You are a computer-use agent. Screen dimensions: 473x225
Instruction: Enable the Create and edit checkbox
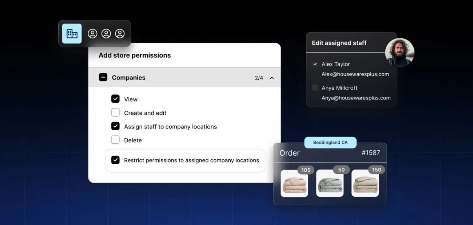[115, 112]
